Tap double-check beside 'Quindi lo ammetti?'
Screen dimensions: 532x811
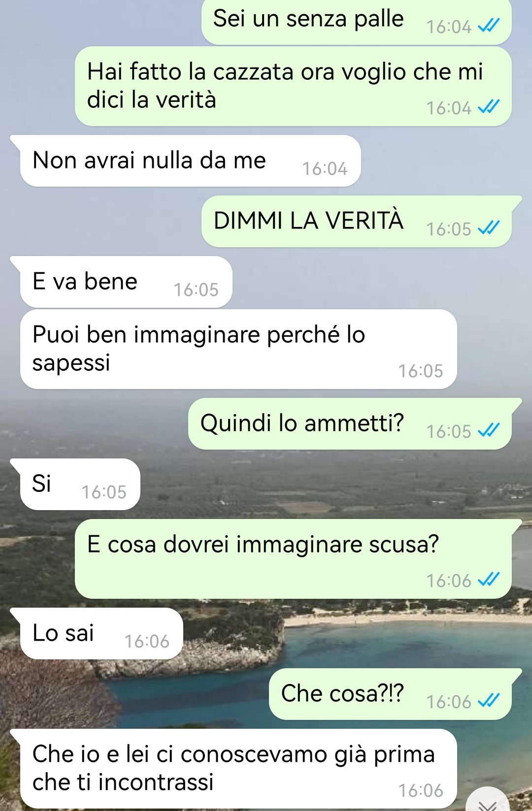[489, 430]
